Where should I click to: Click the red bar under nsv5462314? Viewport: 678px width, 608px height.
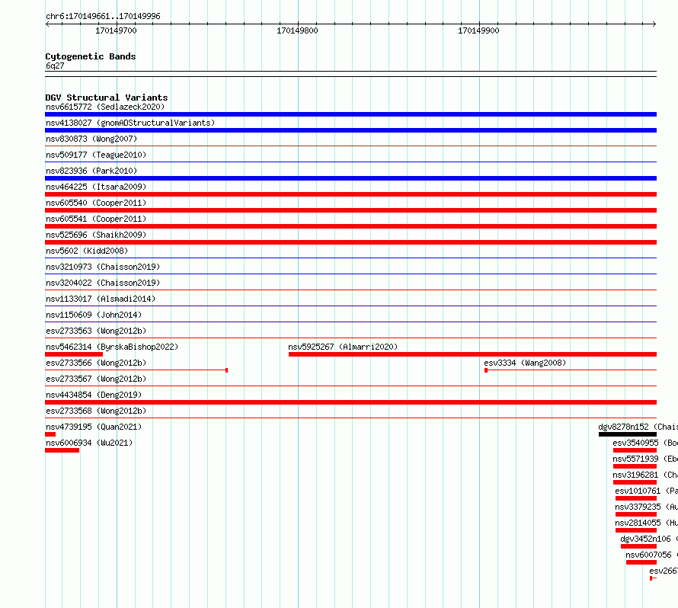coord(74,354)
